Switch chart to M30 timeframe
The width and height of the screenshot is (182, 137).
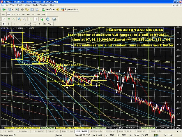(18, 14)
